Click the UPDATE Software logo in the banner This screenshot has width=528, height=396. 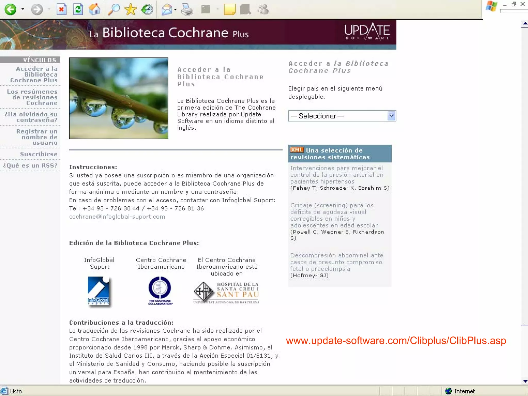[367, 31]
